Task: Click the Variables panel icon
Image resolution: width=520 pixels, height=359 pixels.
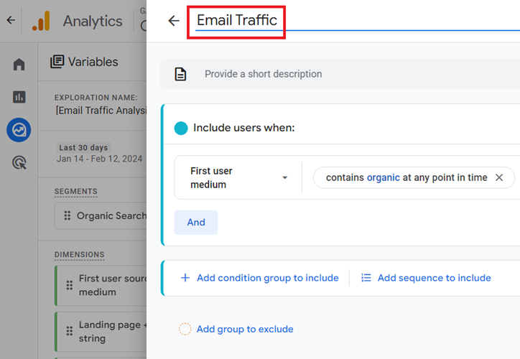Action: [57, 62]
